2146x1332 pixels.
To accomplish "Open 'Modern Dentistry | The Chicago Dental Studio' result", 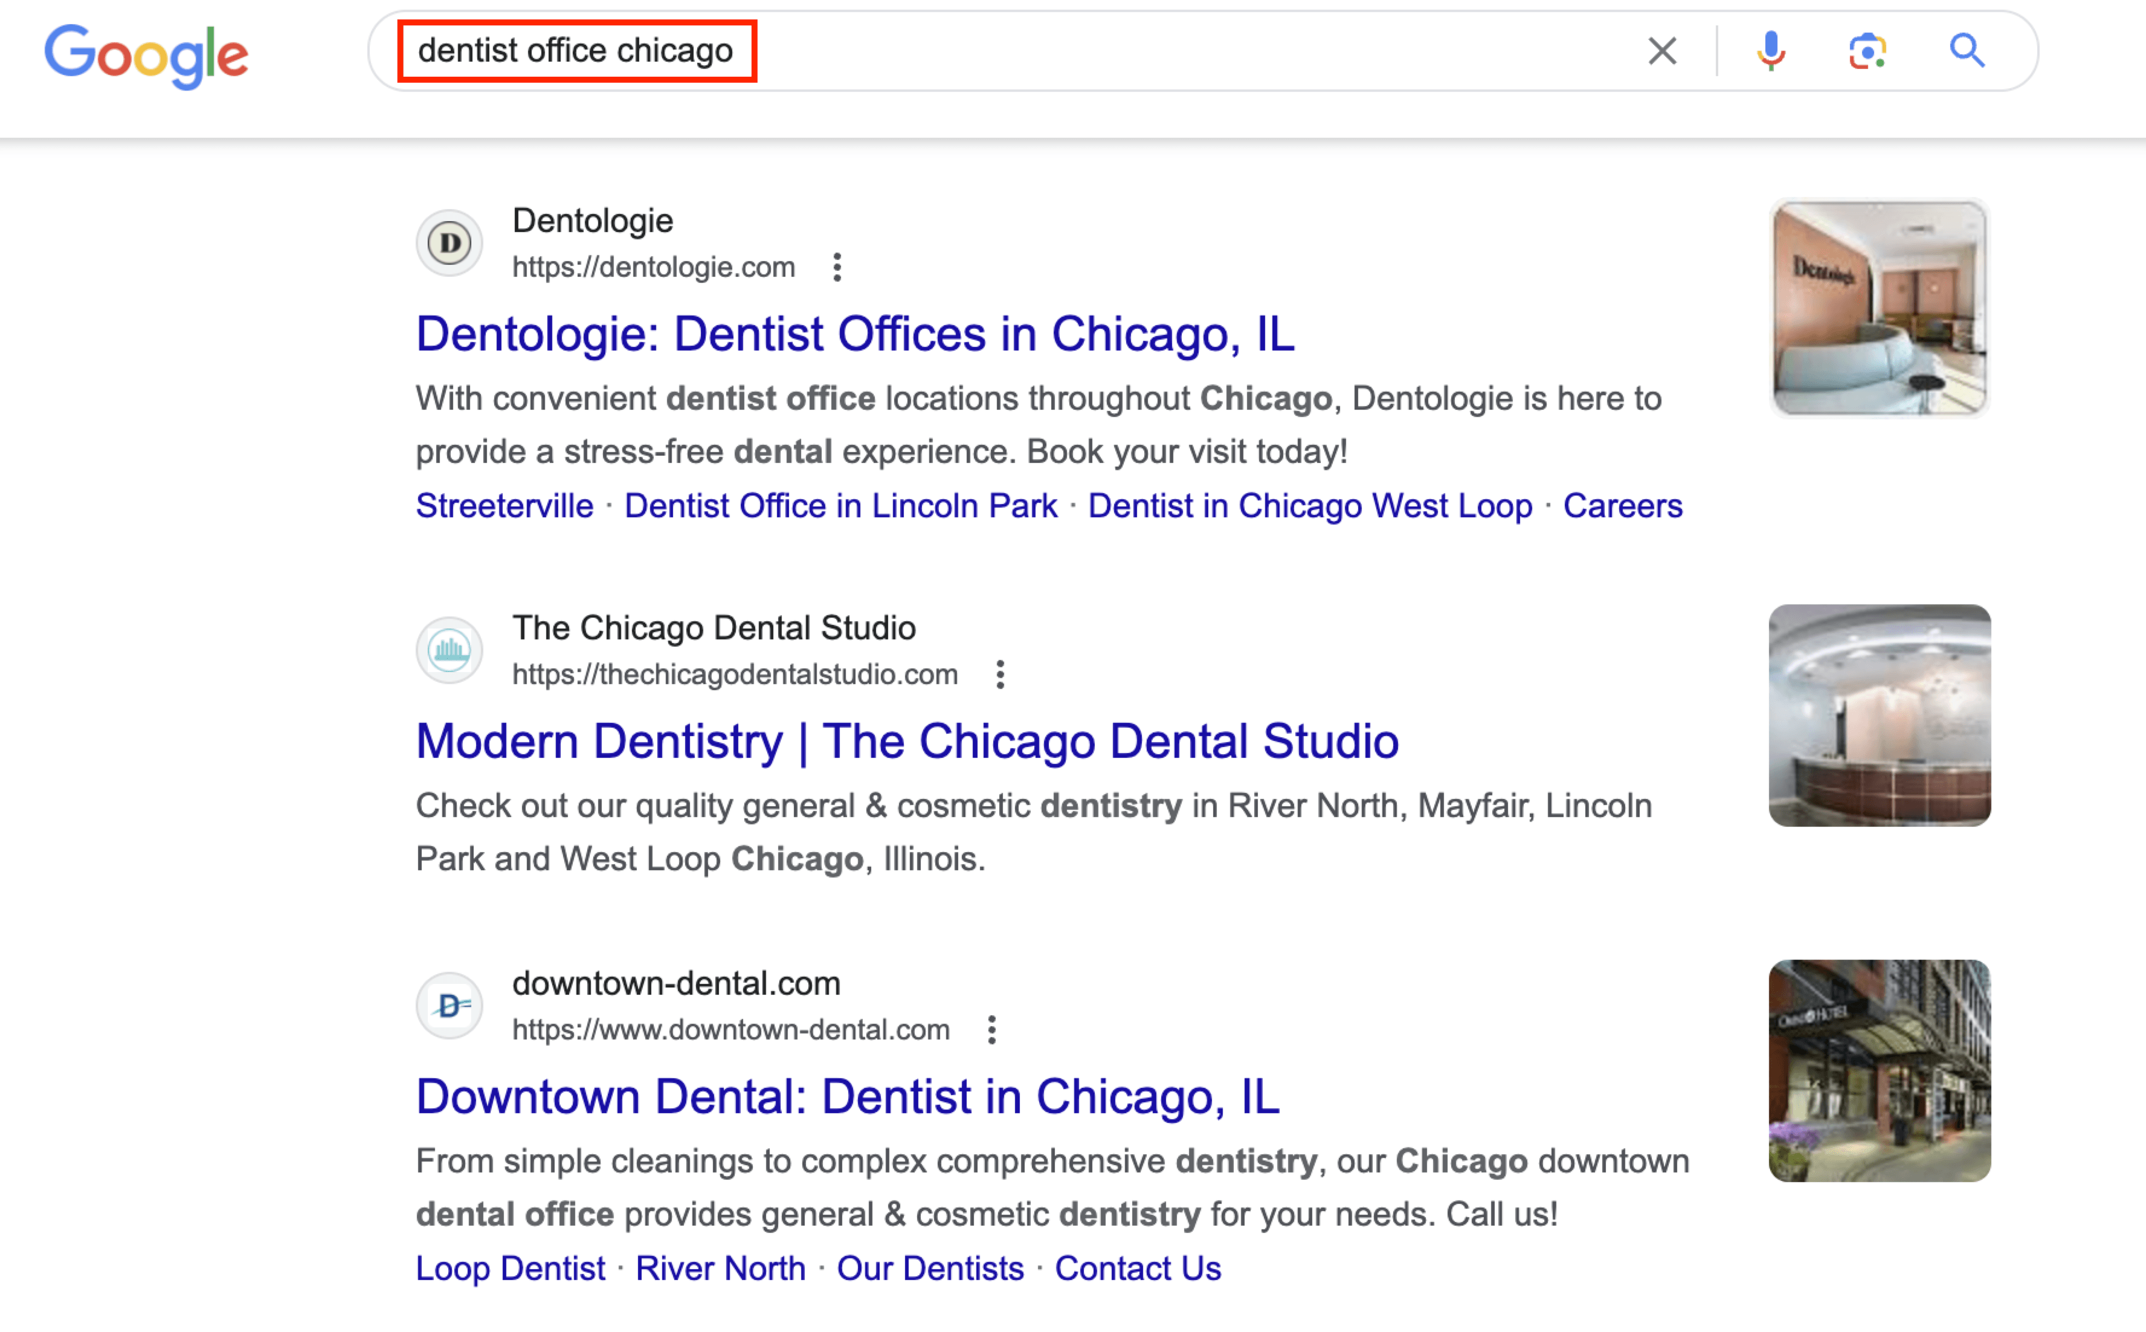I will [x=907, y=742].
